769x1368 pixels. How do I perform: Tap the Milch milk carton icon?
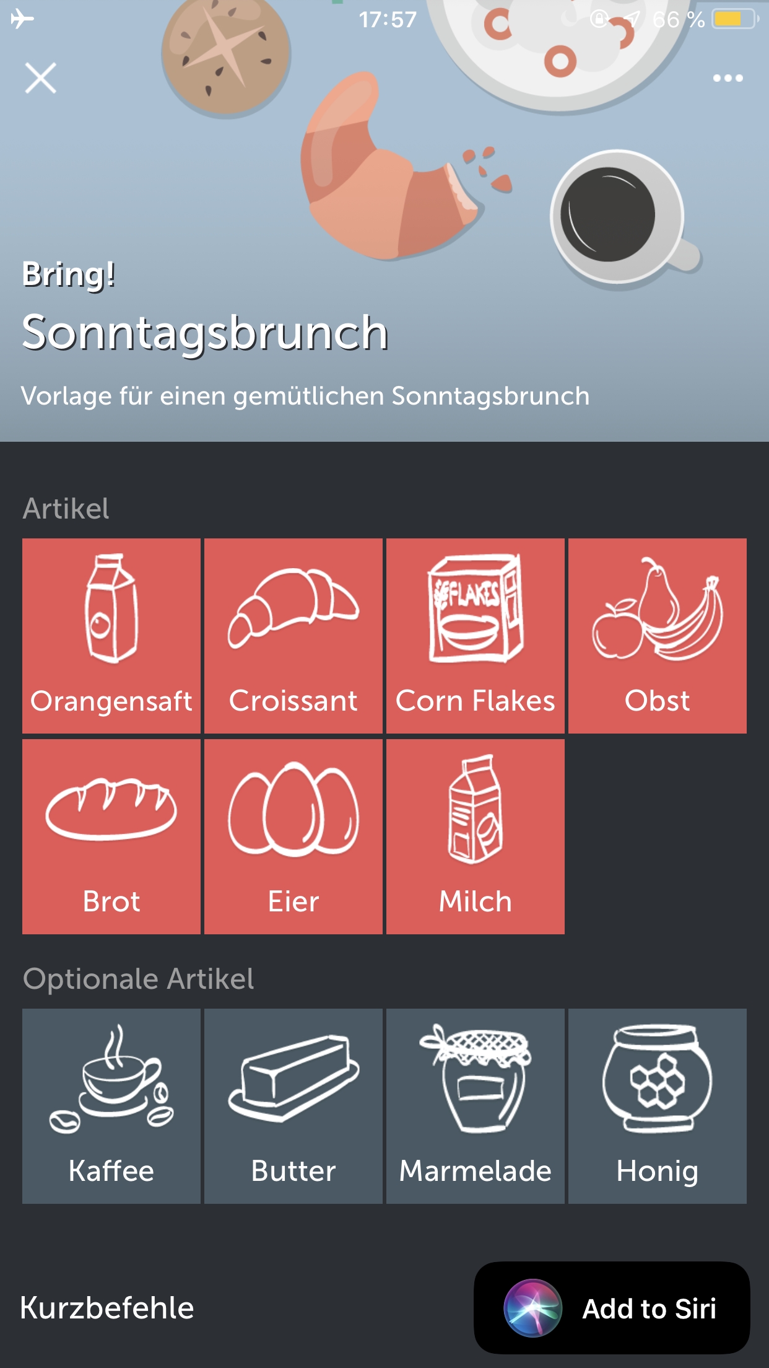[476, 809]
